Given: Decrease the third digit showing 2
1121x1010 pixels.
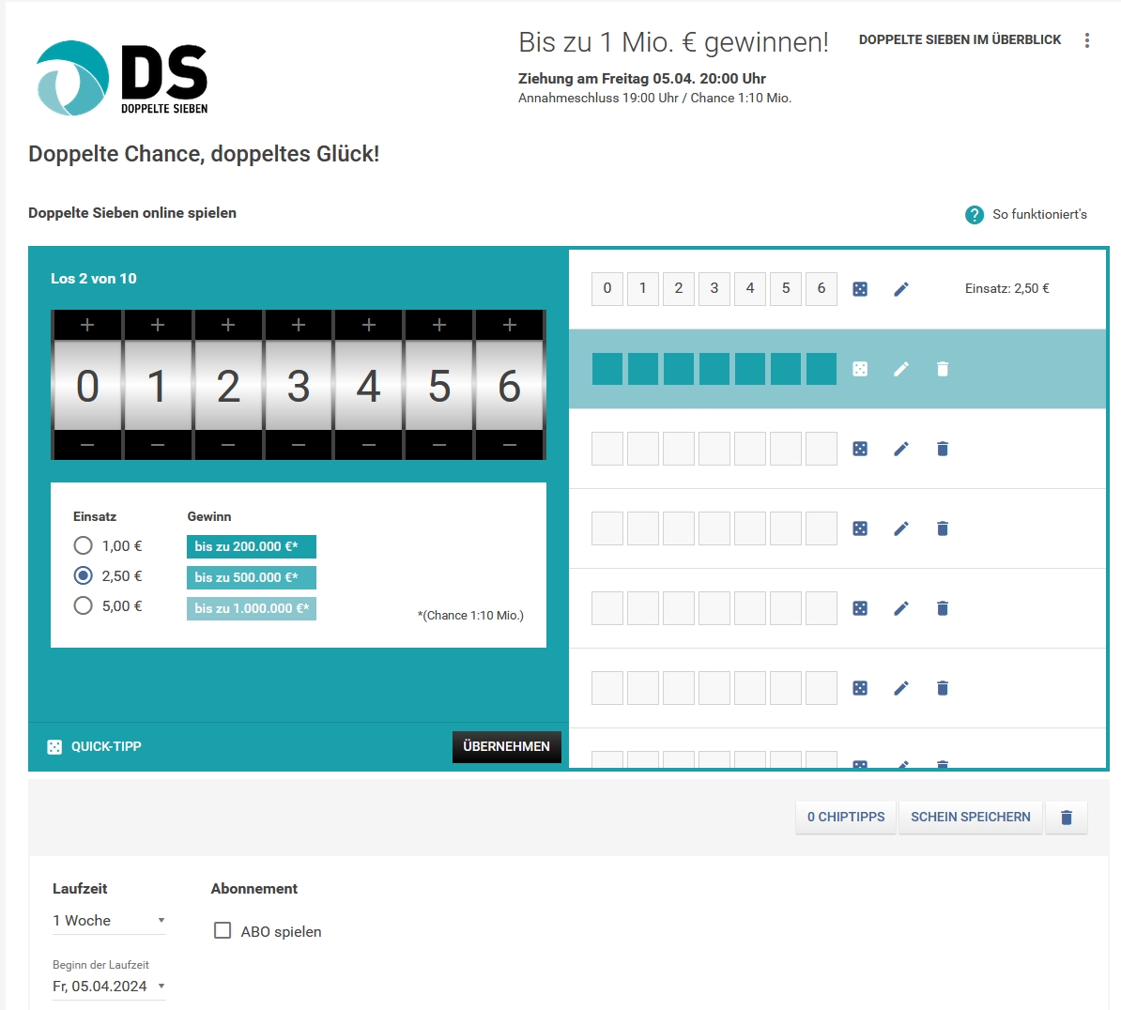Looking at the screenshot, I should 228,445.
